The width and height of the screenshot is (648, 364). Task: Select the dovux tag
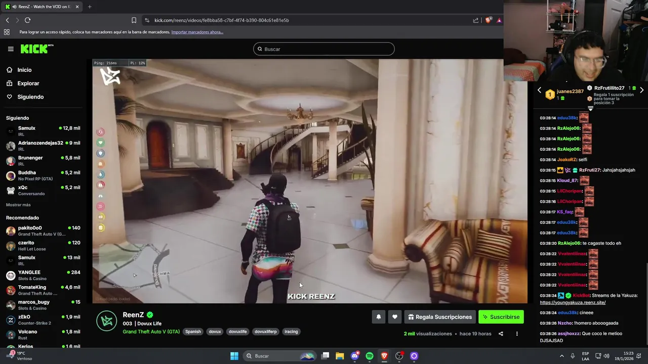215,332
